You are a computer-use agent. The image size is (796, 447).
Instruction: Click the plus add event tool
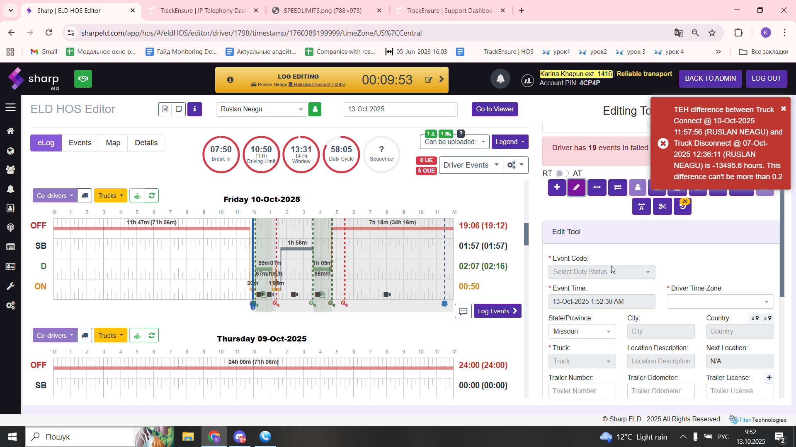[557, 187]
